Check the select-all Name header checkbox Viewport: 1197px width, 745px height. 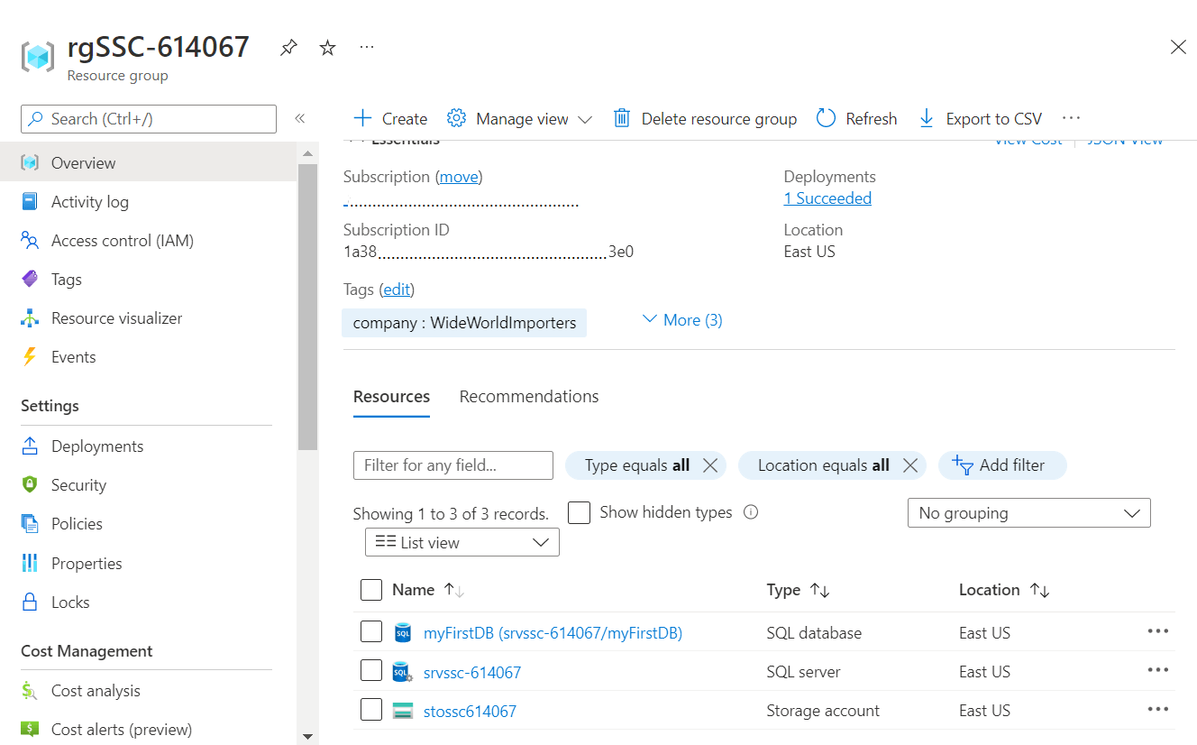coord(371,590)
